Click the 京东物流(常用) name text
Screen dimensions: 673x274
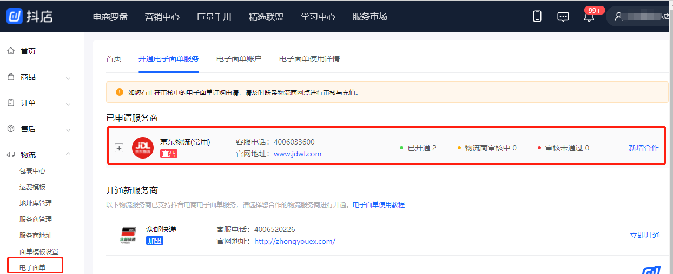click(x=185, y=142)
